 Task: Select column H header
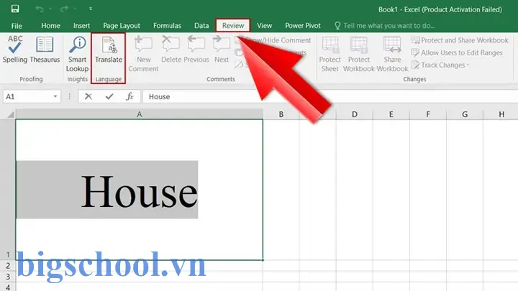click(501, 114)
